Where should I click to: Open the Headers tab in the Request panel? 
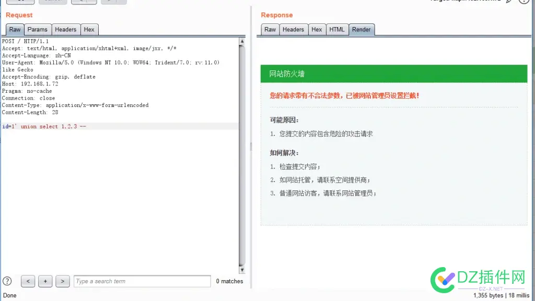65,29
